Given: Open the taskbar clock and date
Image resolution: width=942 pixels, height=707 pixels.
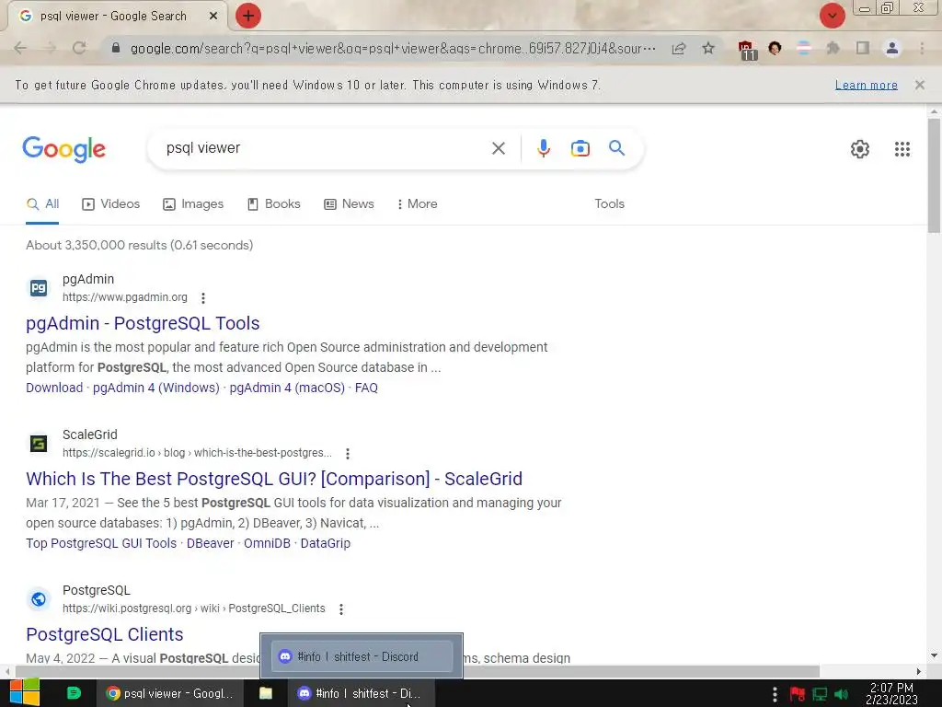Looking at the screenshot, I should (892, 694).
